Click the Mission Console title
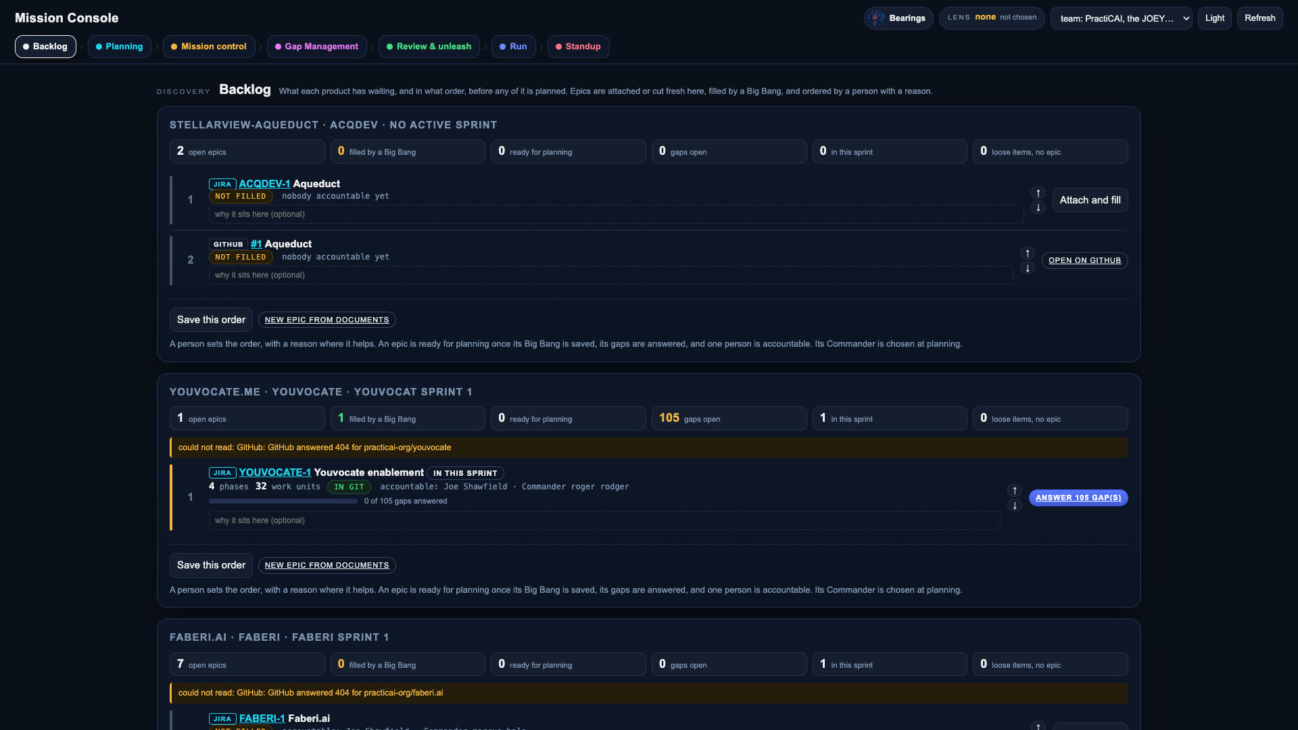The height and width of the screenshot is (730, 1298). [67, 18]
